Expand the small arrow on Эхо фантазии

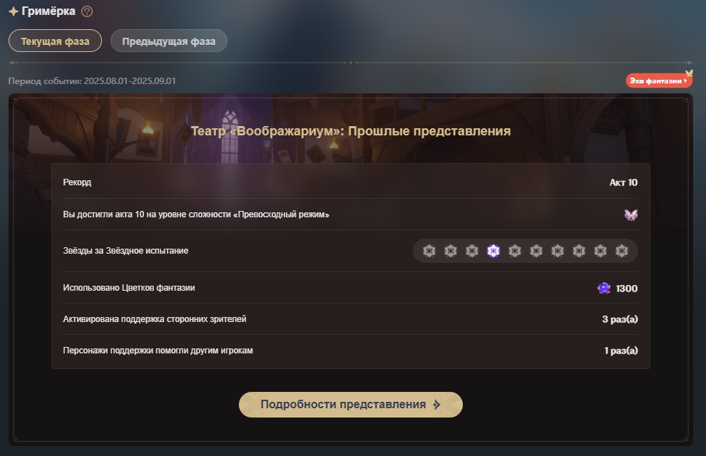tap(685, 81)
